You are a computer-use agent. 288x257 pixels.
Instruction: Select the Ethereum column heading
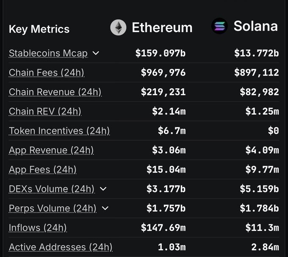pyautogui.click(x=162, y=27)
